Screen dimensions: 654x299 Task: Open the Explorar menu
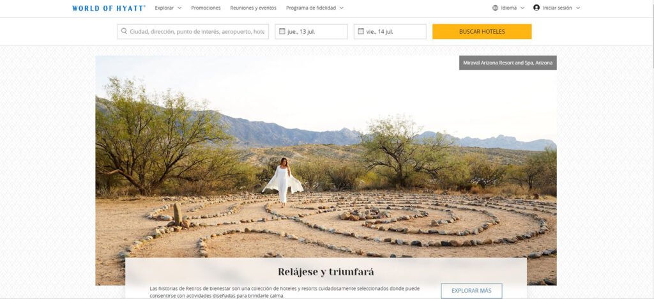tap(164, 8)
